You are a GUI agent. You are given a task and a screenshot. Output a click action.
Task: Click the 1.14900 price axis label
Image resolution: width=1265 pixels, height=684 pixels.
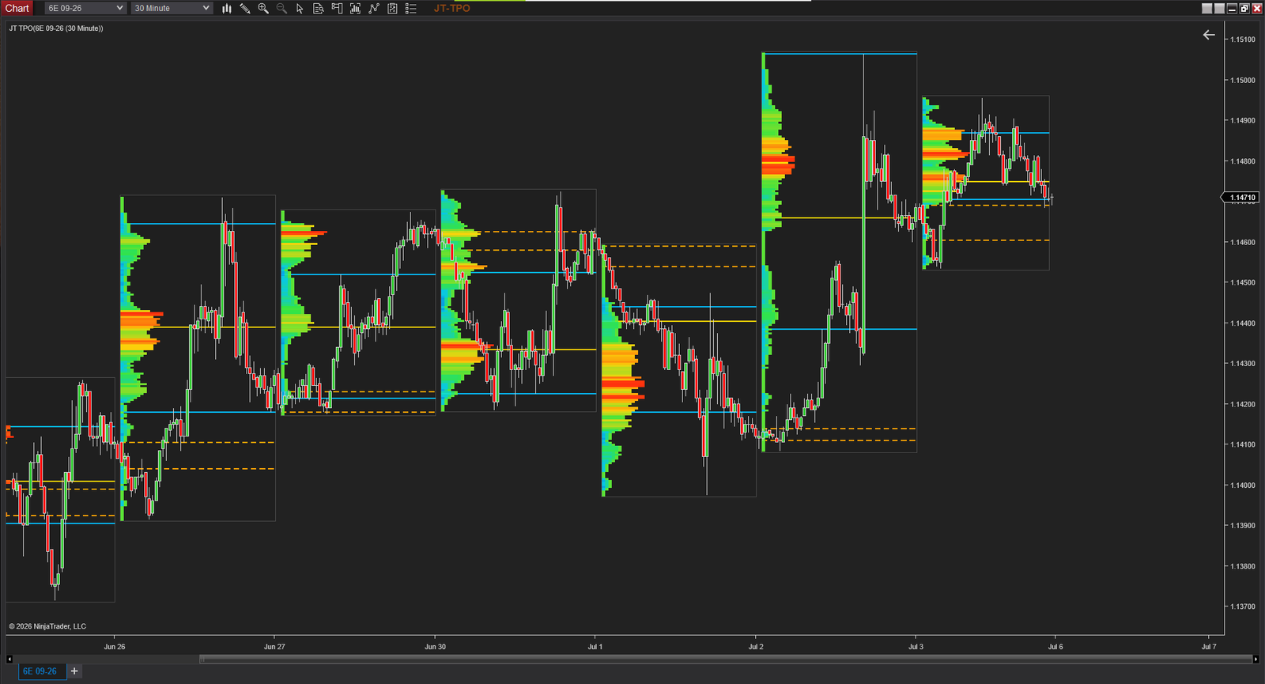pos(1242,120)
